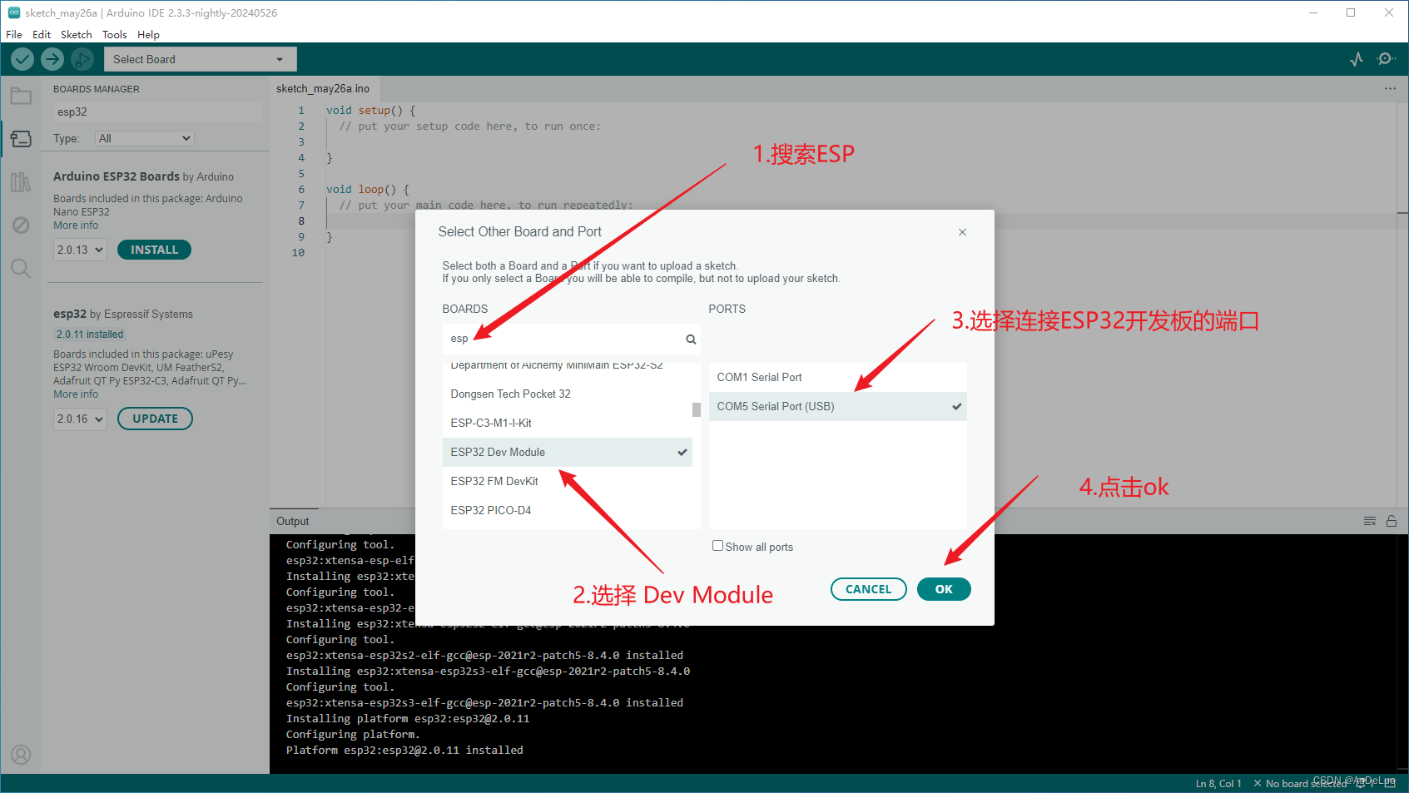Open the Help menu
The image size is (1409, 793).
tap(148, 34)
